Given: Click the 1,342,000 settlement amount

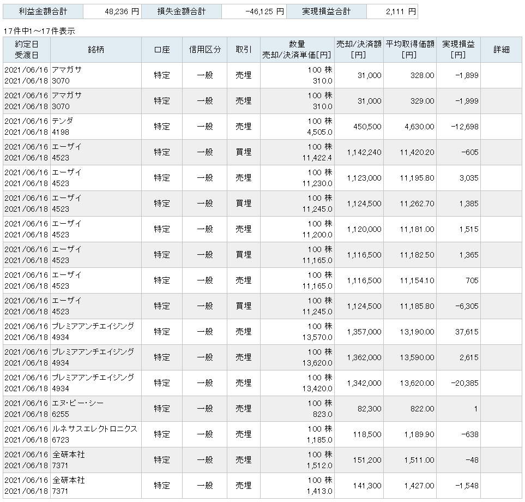Looking at the screenshot, I should click(x=364, y=383).
